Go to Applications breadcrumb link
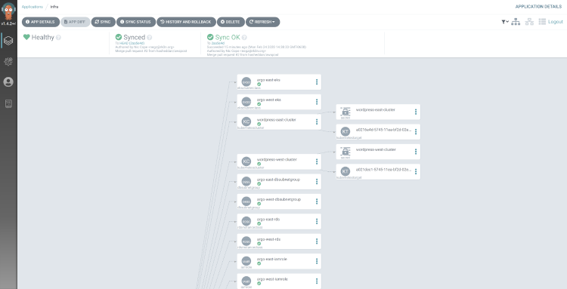This screenshot has height=289, width=567. point(33,7)
